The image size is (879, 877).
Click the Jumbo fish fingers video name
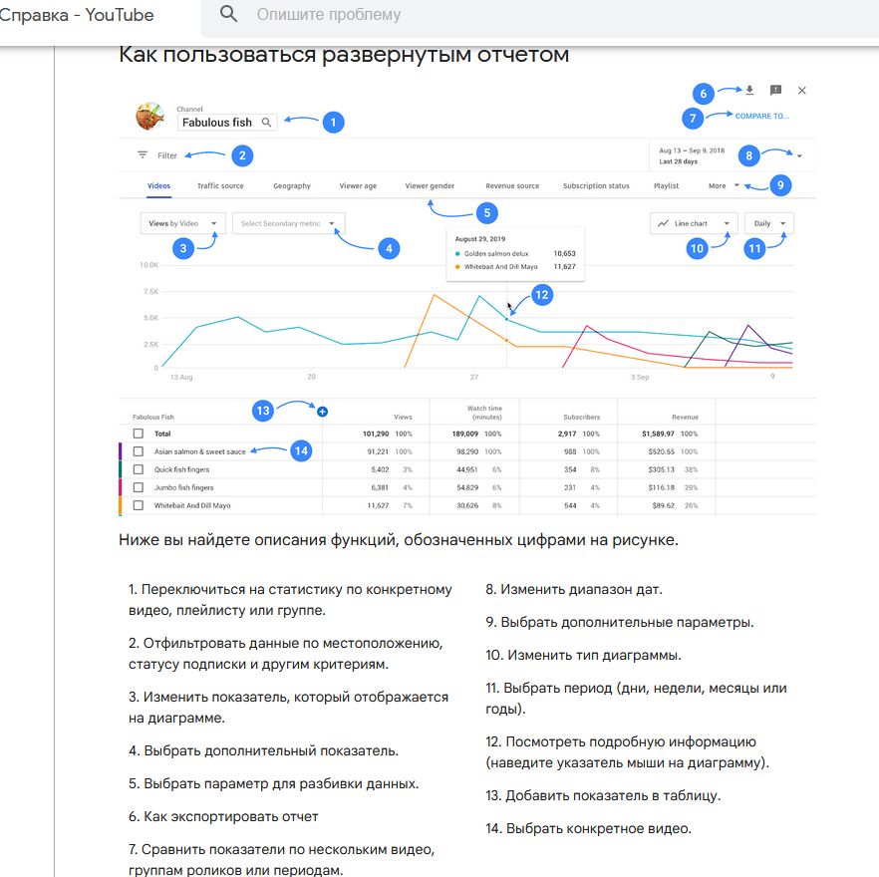point(183,487)
